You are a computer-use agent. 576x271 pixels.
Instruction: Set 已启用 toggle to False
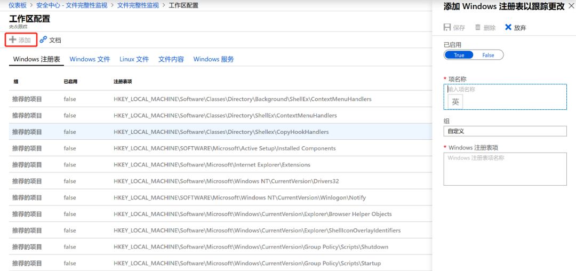(x=488, y=55)
